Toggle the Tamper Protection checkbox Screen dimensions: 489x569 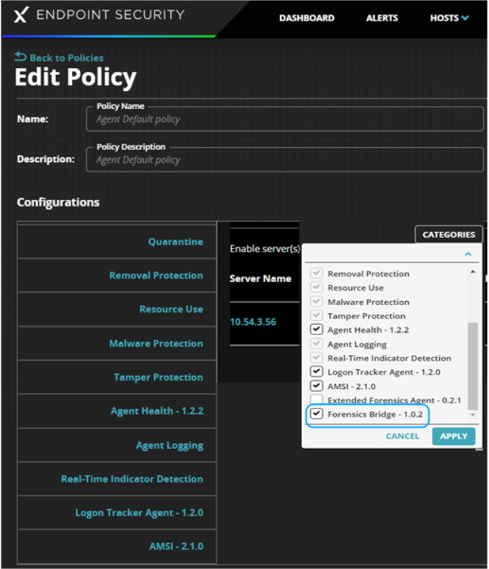pos(316,316)
